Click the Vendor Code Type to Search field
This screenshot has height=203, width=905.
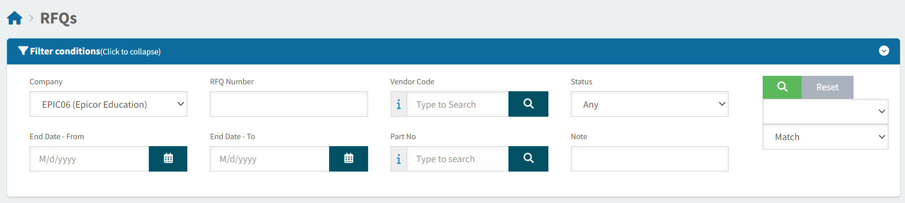click(x=457, y=104)
